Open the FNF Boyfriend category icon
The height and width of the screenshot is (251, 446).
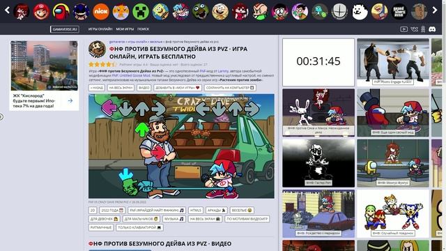(180, 12)
